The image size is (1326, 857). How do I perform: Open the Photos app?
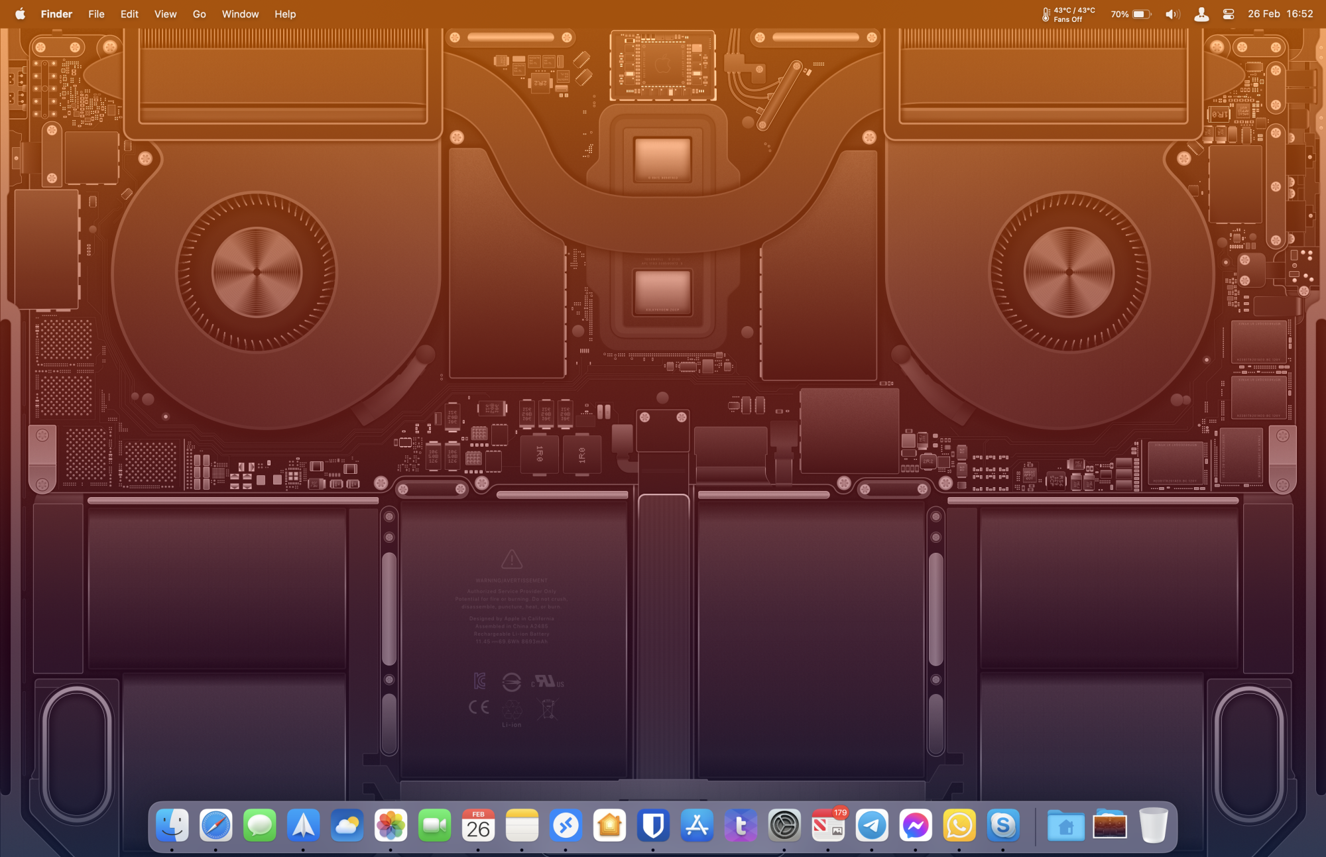(x=391, y=826)
